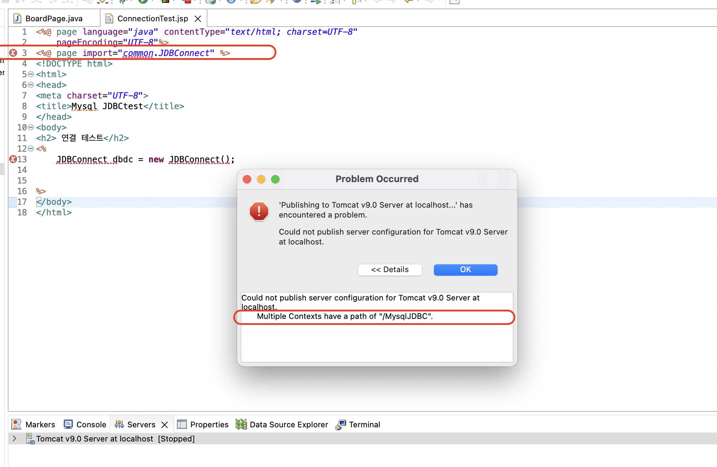Click the Markers view icon
The image size is (717, 467).
click(x=16, y=424)
